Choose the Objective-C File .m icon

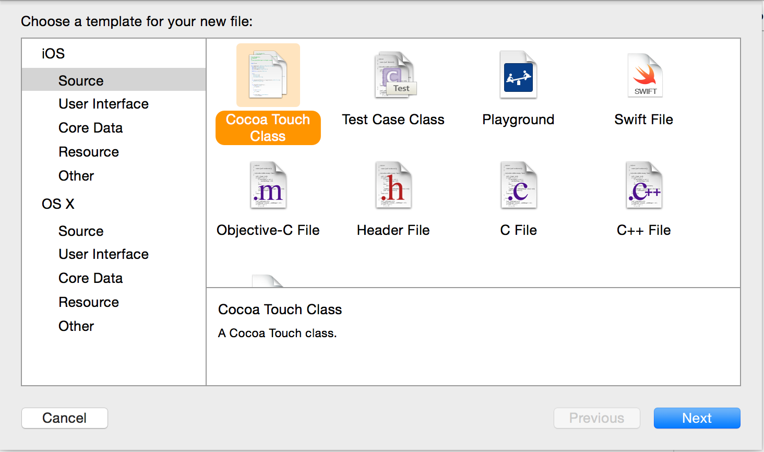pyautogui.click(x=268, y=185)
